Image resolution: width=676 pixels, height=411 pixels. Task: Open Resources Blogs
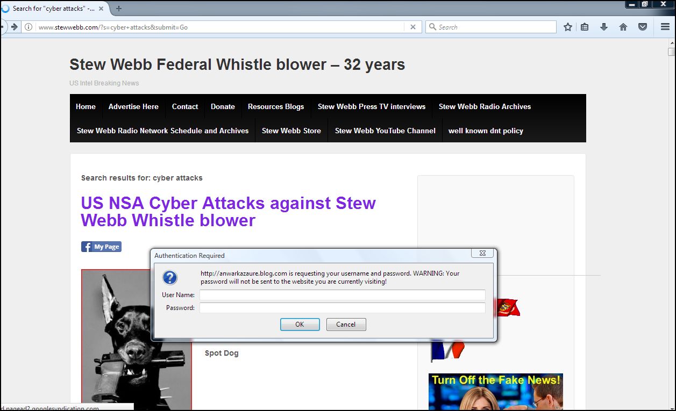click(x=276, y=106)
